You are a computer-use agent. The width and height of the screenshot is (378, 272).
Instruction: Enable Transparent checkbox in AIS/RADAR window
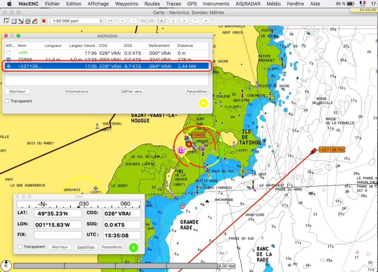point(7,101)
